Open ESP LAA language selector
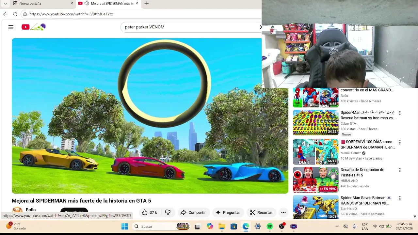Image resolution: width=418 pixels, height=235 pixels. click(365, 226)
